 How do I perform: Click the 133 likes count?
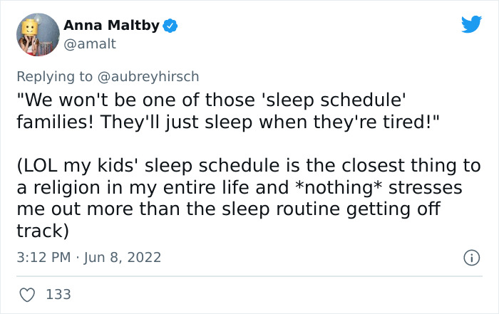(56, 293)
